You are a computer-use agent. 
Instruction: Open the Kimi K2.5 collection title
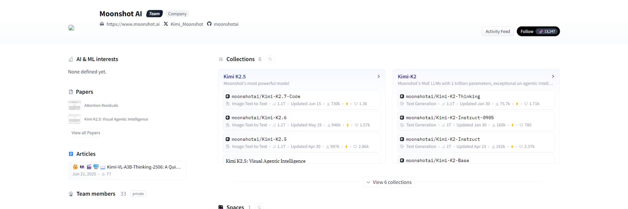point(235,76)
